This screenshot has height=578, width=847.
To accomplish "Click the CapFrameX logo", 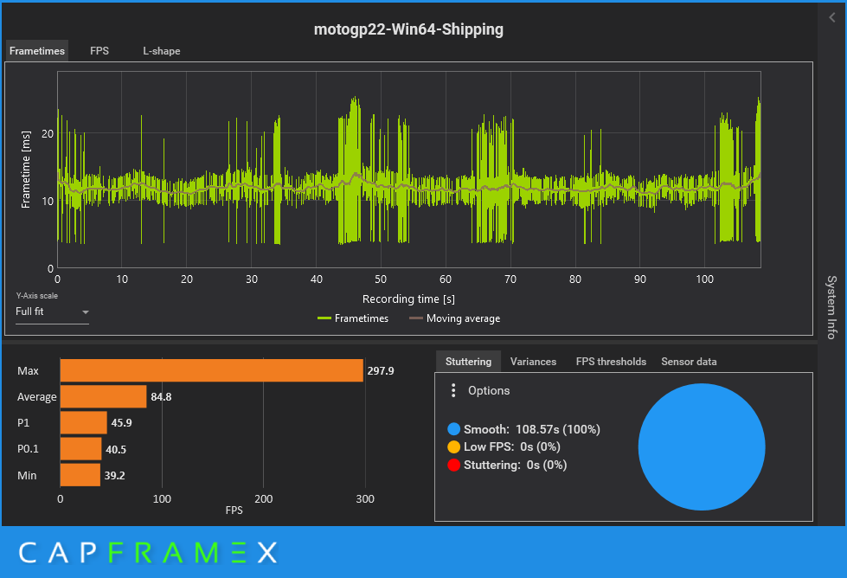I will coord(148,553).
